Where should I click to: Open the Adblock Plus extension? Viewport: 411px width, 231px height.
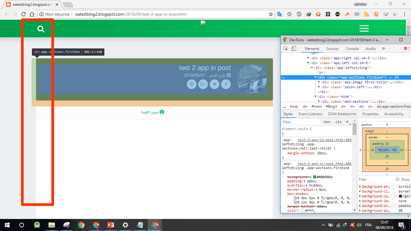pos(299,14)
